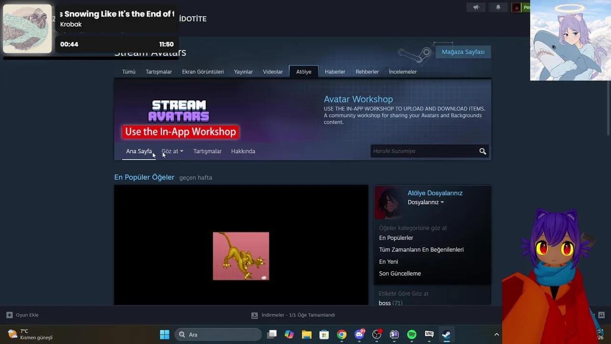Open the Windows Start menu
Viewport: 611px width, 344px height.
(x=165, y=334)
